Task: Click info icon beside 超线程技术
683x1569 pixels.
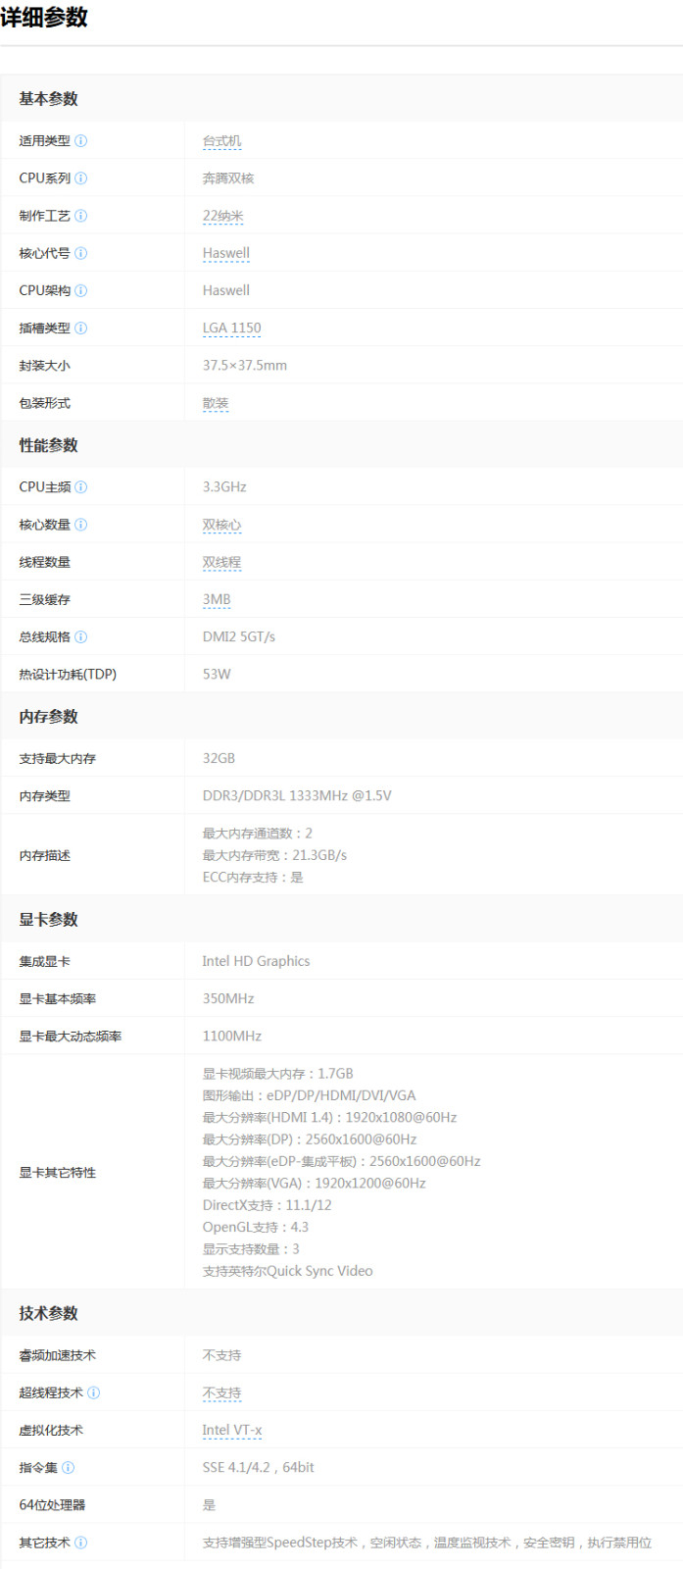Action: tap(93, 1392)
